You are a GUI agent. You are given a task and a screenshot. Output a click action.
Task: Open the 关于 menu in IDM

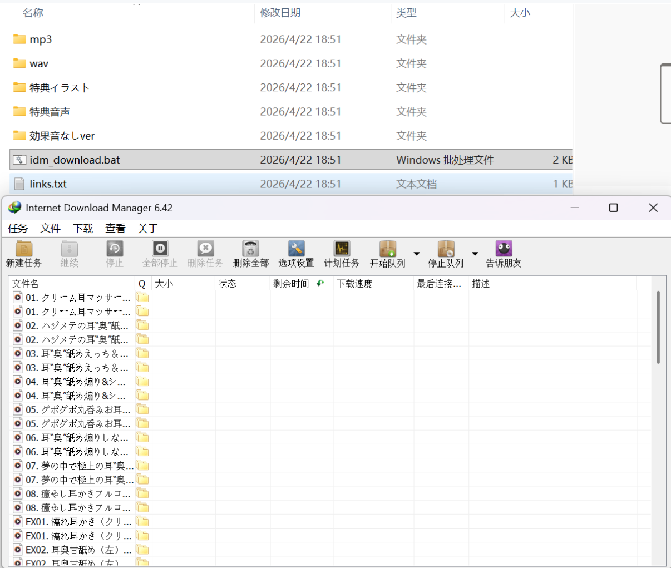point(148,228)
